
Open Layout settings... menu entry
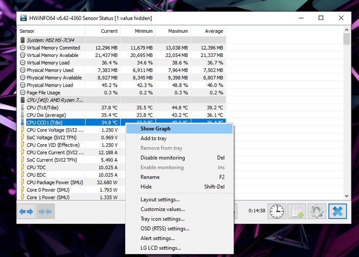point(180,200)
